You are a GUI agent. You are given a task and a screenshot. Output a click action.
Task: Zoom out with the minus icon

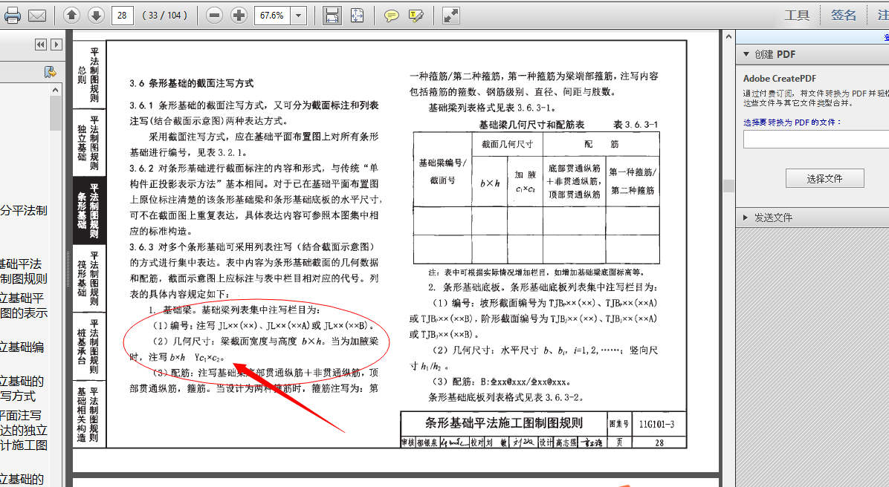[x=214, y=14]
